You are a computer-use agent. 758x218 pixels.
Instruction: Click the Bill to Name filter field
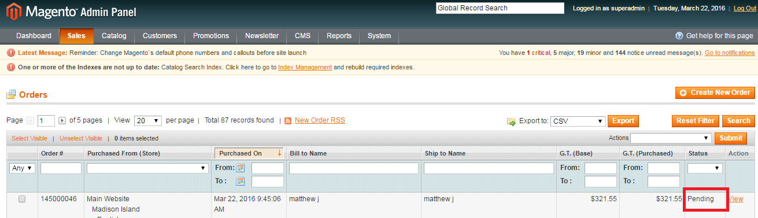click(353, 168)
